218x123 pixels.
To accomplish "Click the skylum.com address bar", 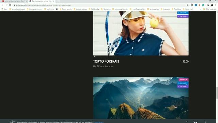I will [101, 5].
